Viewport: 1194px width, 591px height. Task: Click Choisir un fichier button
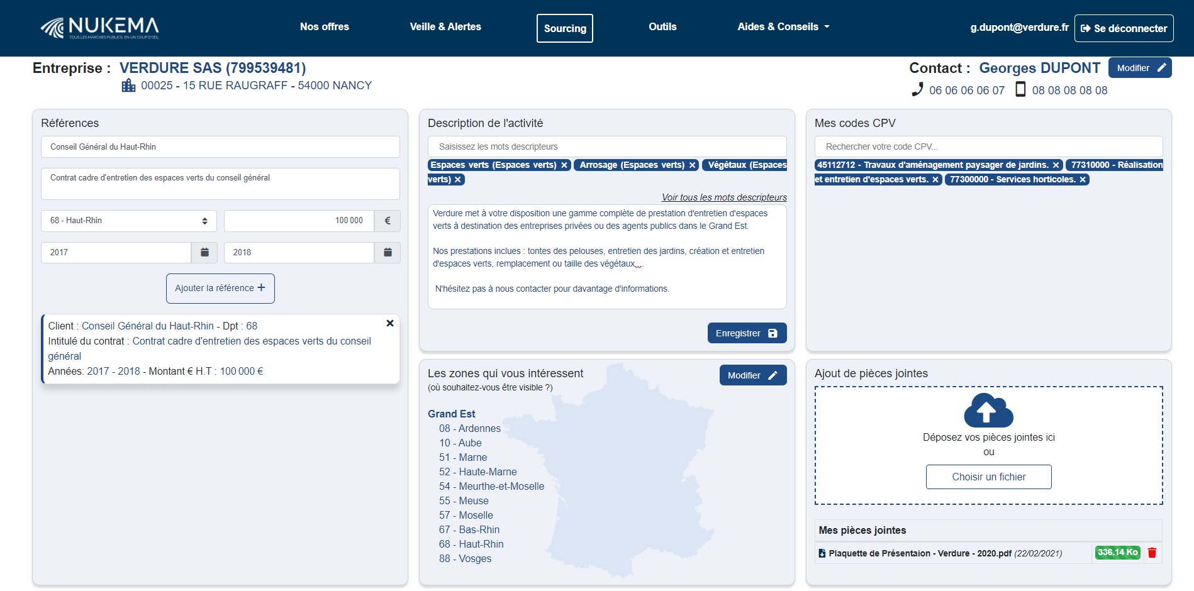click(988, 477)
